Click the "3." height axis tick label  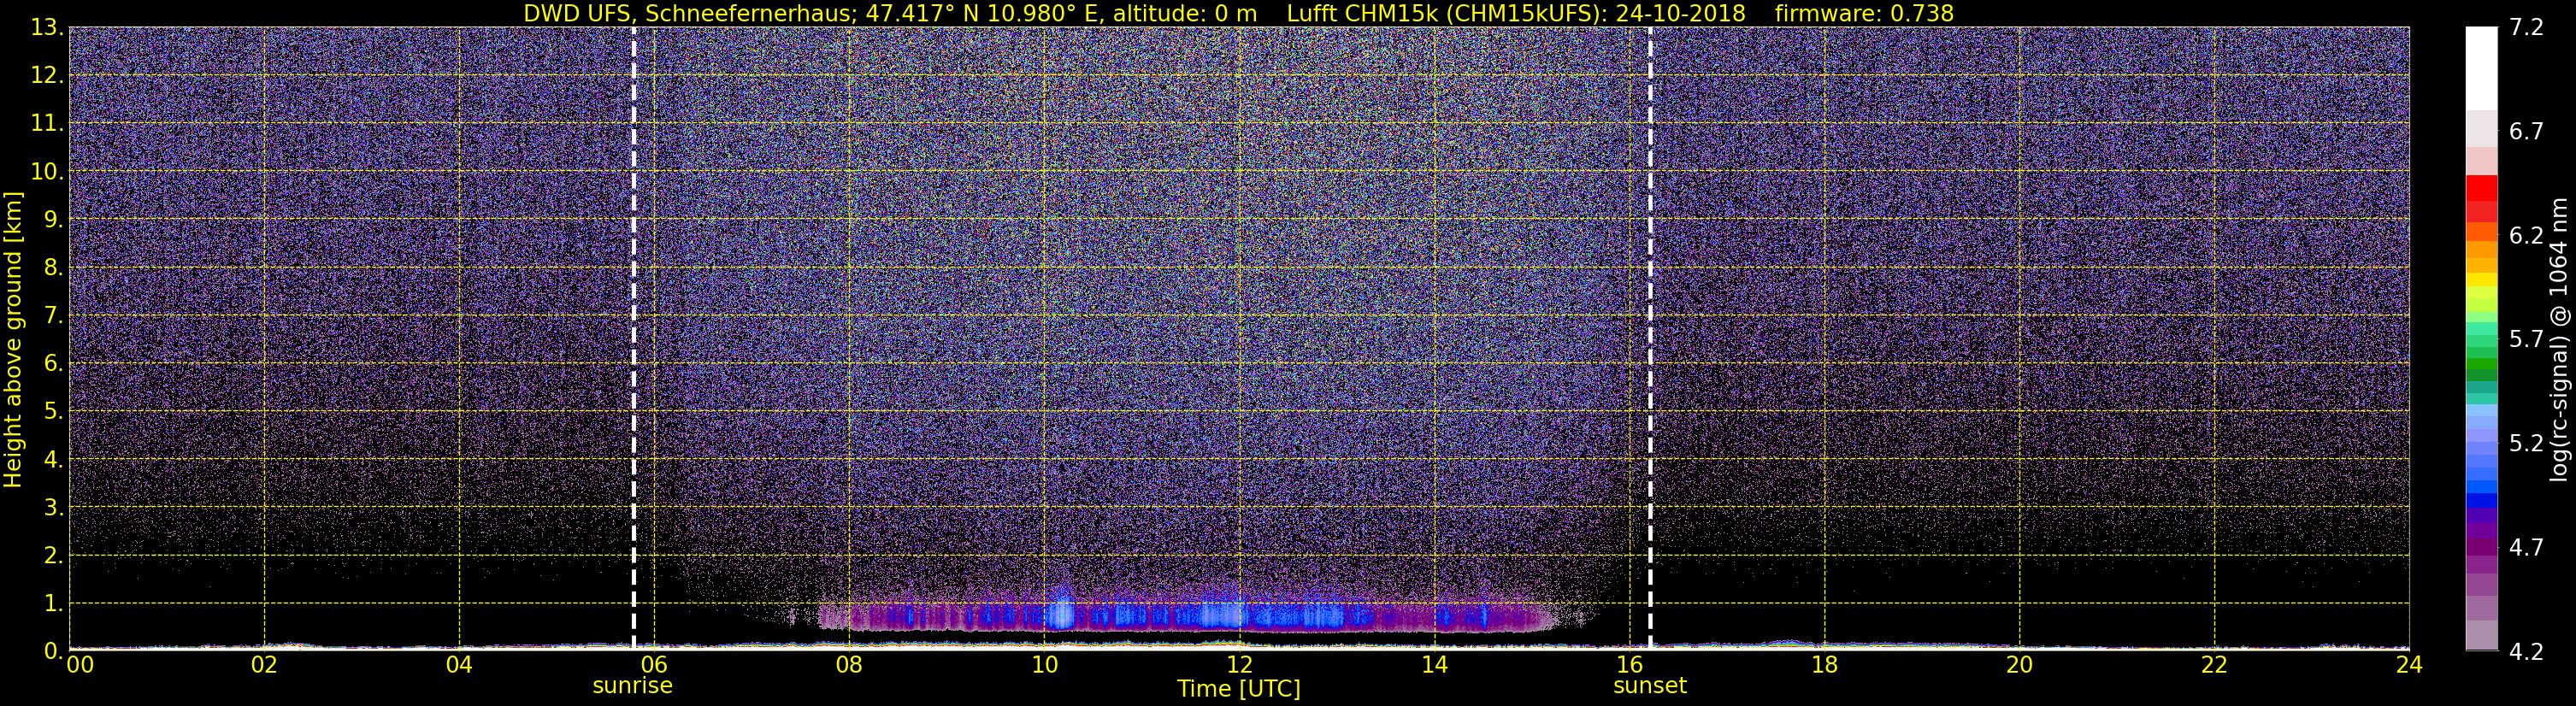53,508
